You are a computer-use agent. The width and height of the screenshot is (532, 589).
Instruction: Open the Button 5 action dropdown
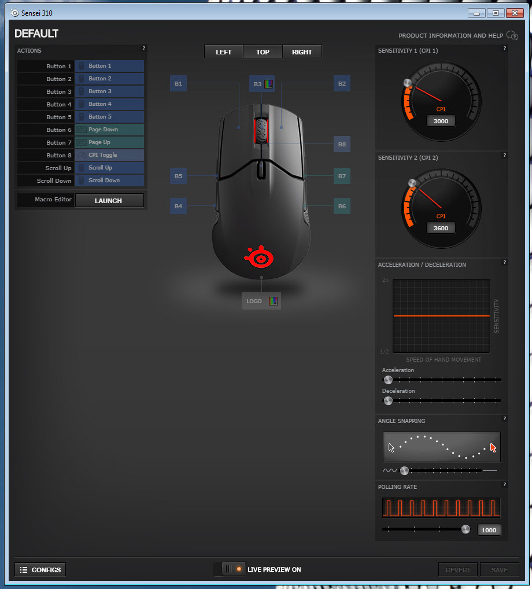(x=110, y=117)
